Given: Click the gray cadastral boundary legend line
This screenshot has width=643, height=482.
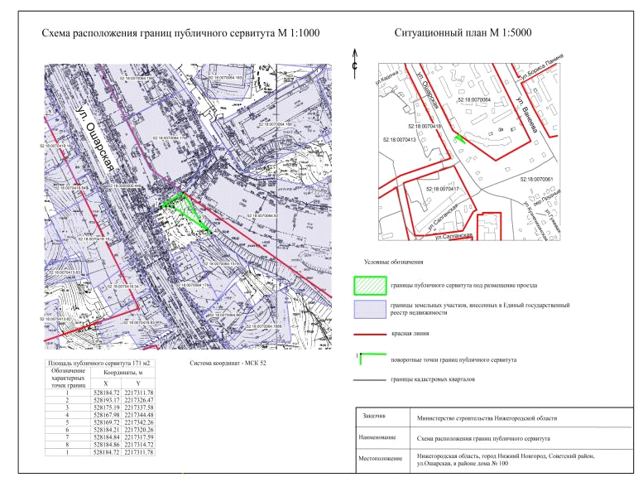Looking at the screenshot, I should tap(370, 380).
